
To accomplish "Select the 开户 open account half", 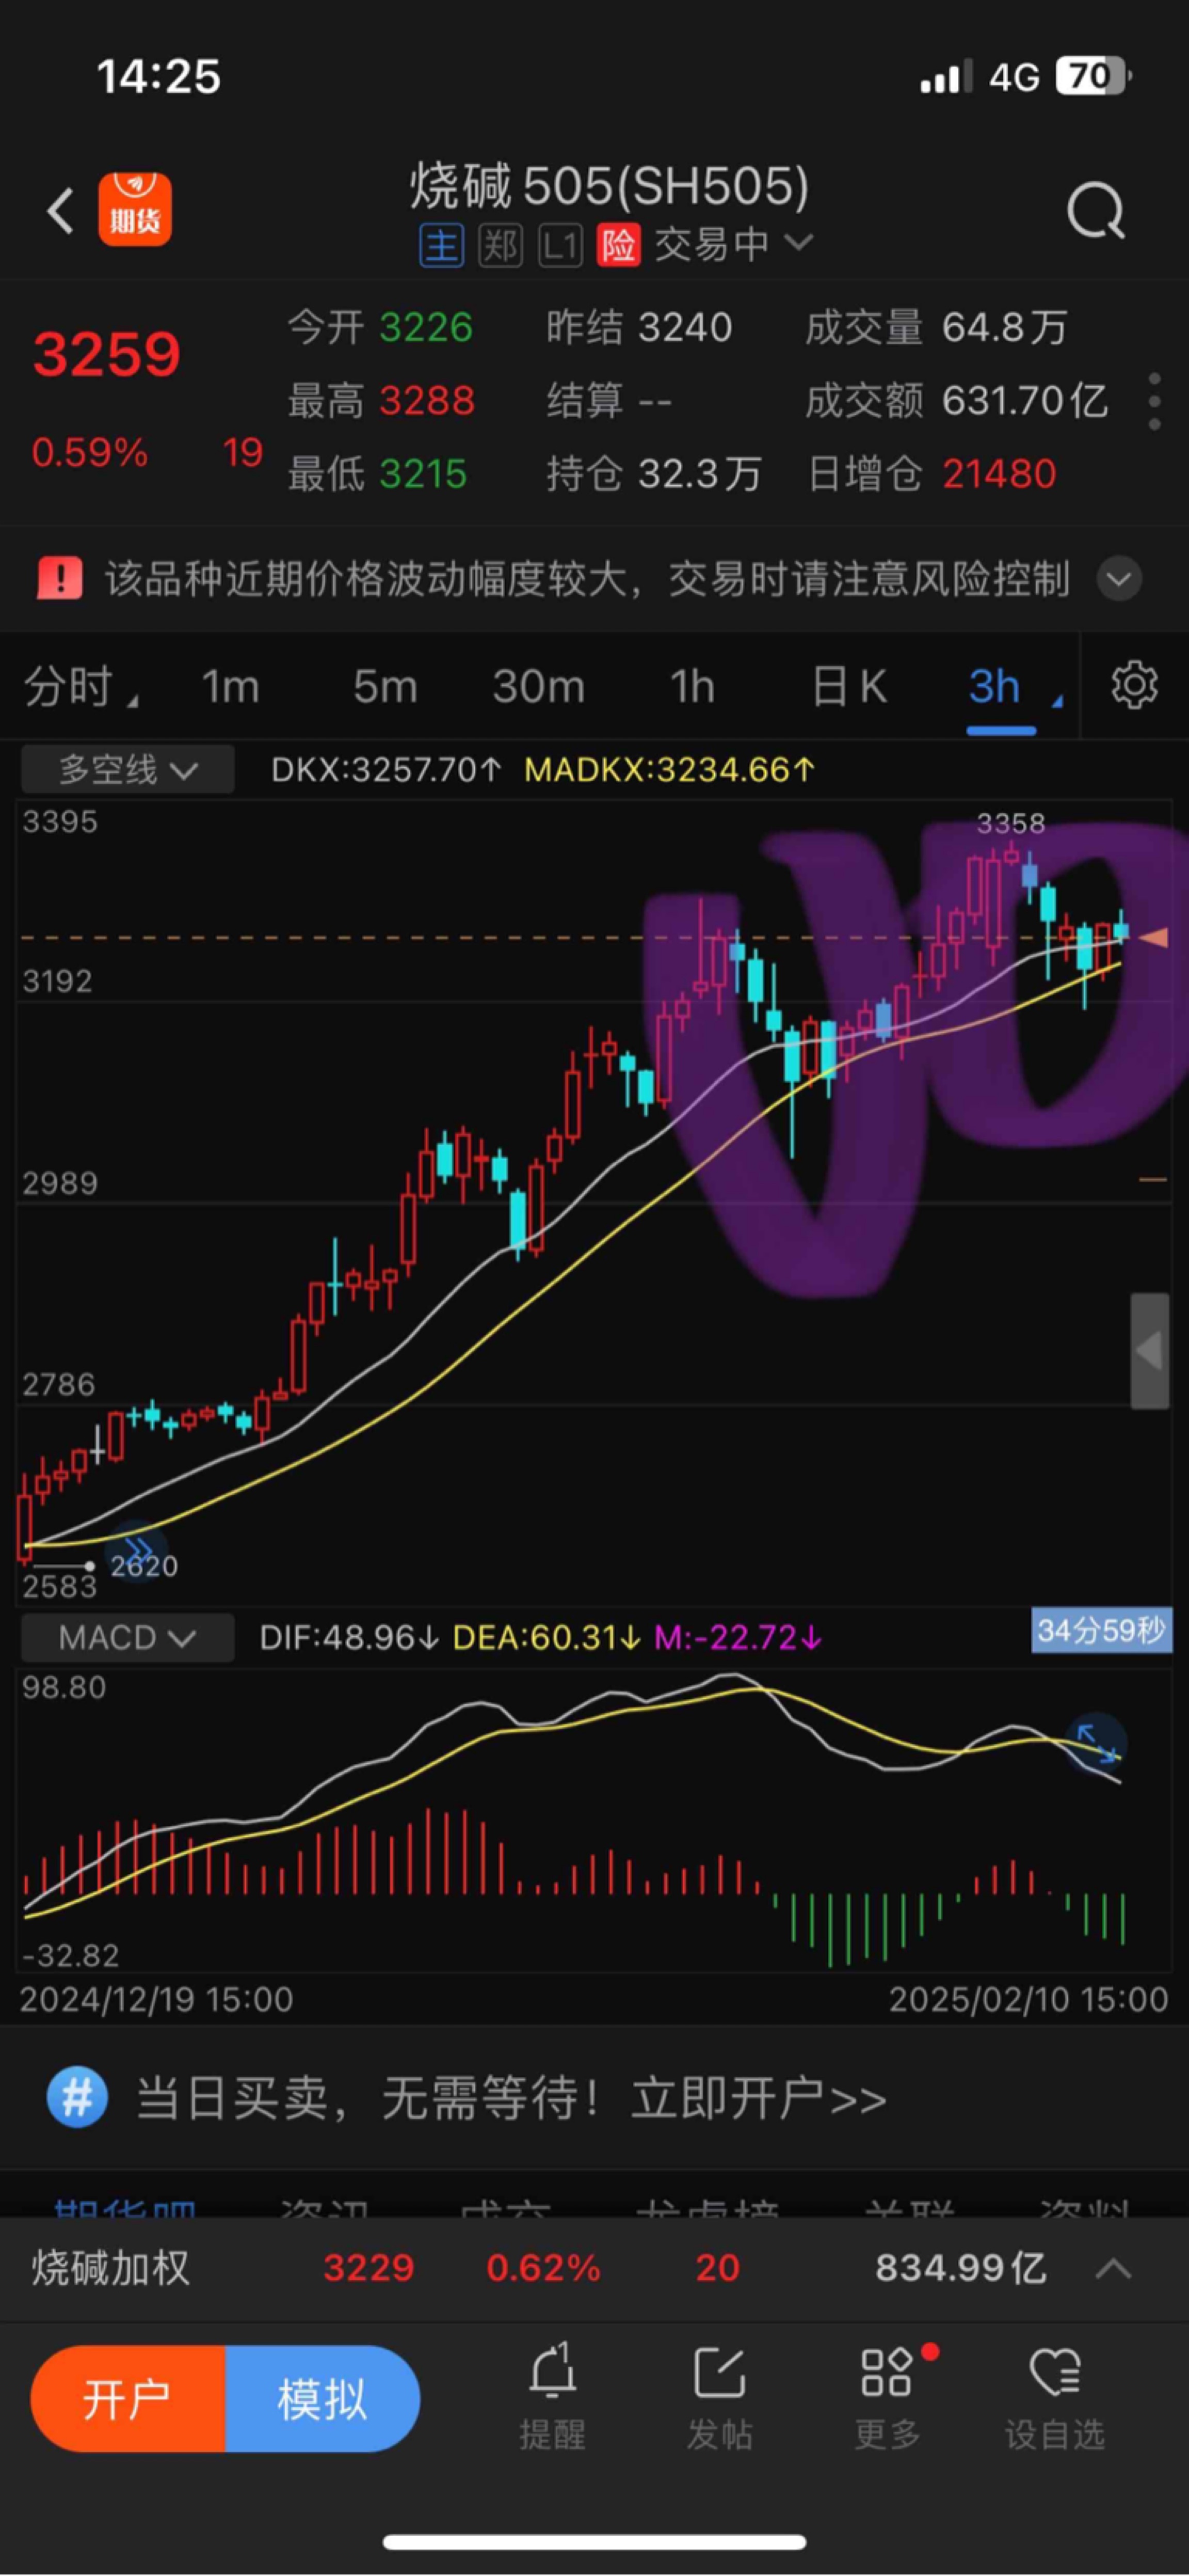I will coord(128,2399).
